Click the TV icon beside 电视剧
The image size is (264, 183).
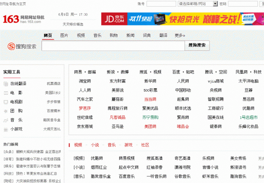[6, 102]
